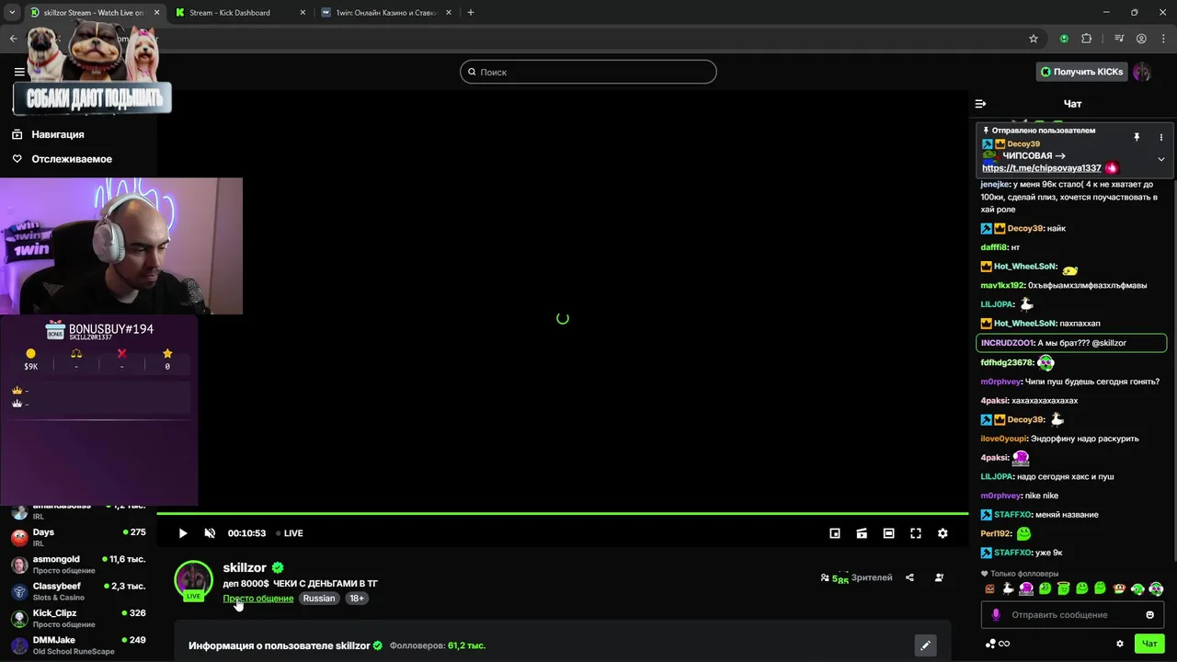Go back with browser back arrow
Image resolution: width=1177 pixels, height=662 pixels.
[13, 39]
